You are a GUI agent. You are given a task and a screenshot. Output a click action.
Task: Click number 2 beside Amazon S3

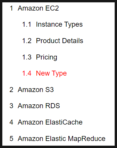[11, 90]
